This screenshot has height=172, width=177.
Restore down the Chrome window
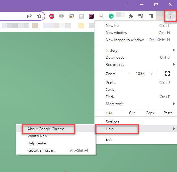pos(156,5)
